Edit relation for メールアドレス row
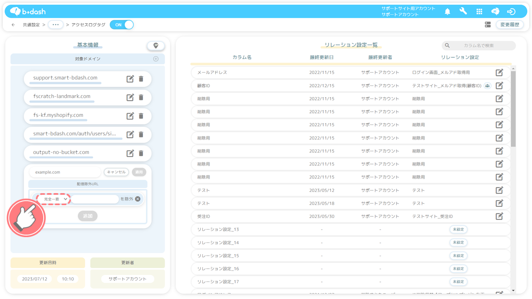532x299 pixels. pyautogui.click(x=499, y=72)
